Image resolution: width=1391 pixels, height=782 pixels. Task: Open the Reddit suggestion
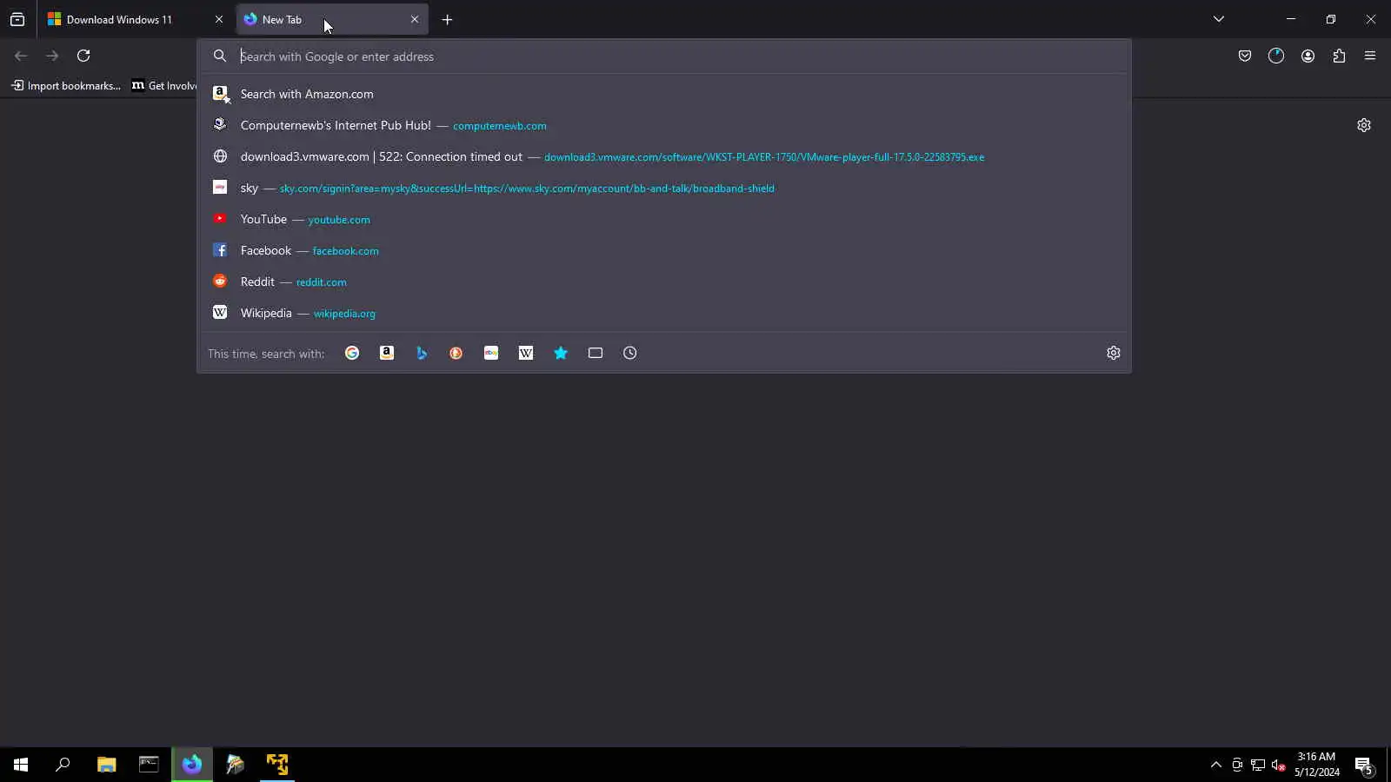point(664,282)
